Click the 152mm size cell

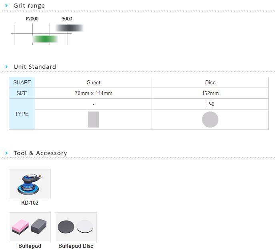[210, 93]
